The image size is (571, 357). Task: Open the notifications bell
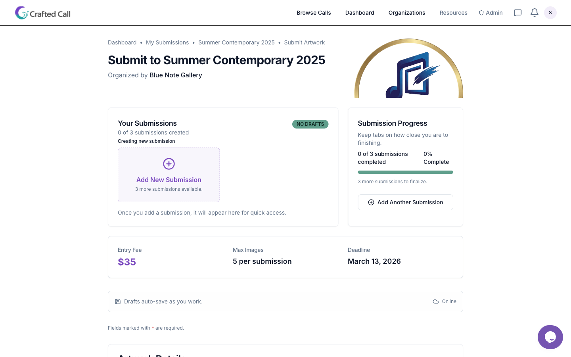tap(535, 12)
